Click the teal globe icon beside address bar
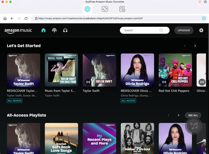Screen dimensions: 209x154 (204, 18)
